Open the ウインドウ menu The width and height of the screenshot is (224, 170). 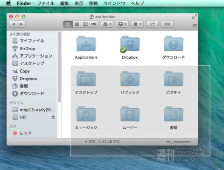(x=114, y=3)
